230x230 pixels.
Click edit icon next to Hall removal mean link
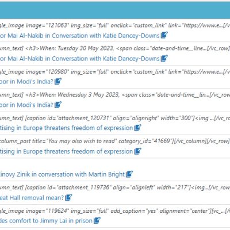point(68,197)
